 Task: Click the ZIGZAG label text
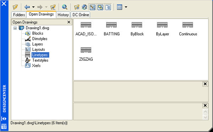86,59
